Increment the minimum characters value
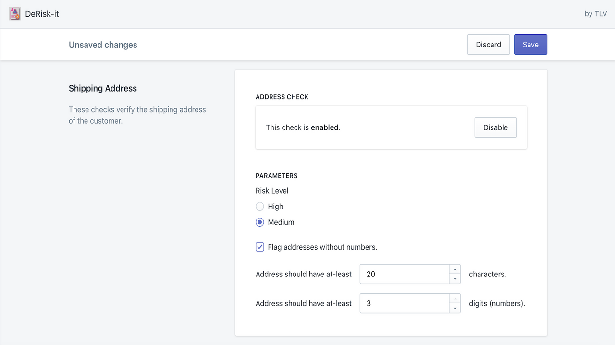This screenshot has height=345, width=615. [455, 269]
